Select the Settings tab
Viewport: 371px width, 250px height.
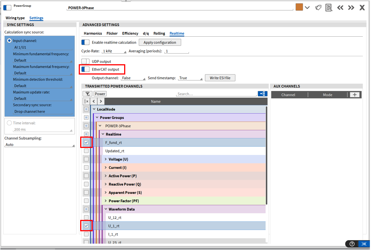tap(36, 18)
